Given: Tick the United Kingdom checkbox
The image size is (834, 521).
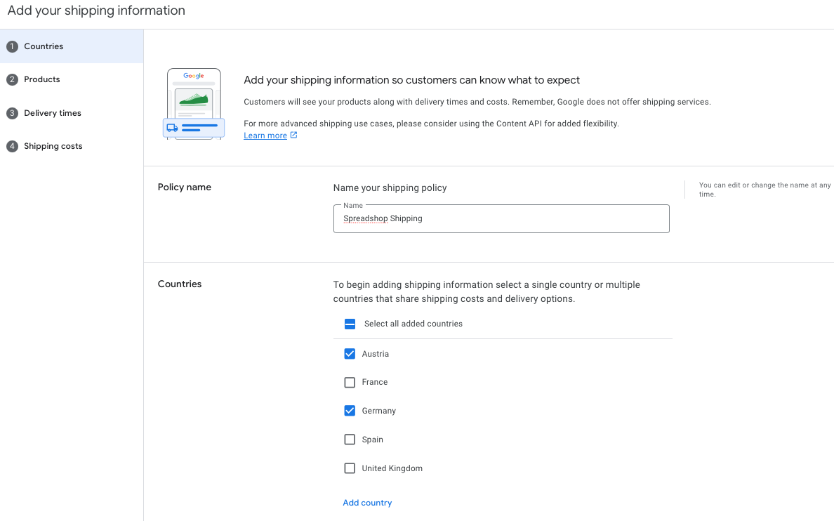Looking at the screenshot, I should click(x=350, y=468).
